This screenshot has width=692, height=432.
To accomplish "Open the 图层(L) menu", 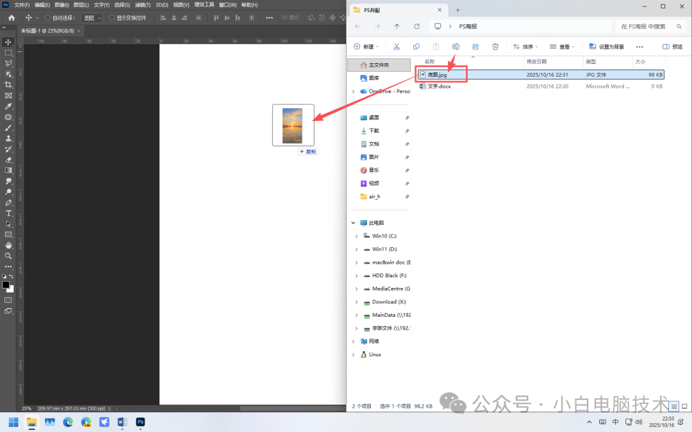I will click(x=81, y=5).
